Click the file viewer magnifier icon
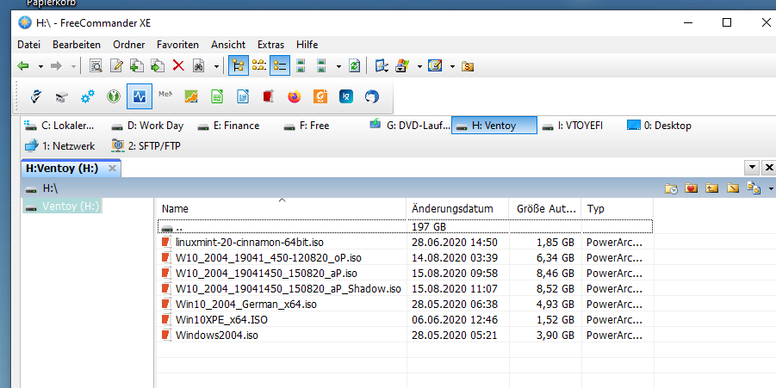This screenshot has width=776, height=388. (x=96, y=65)
